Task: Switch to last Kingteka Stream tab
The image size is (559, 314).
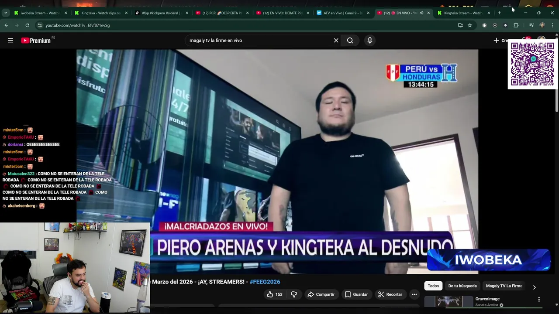Action: click(463, 13)
